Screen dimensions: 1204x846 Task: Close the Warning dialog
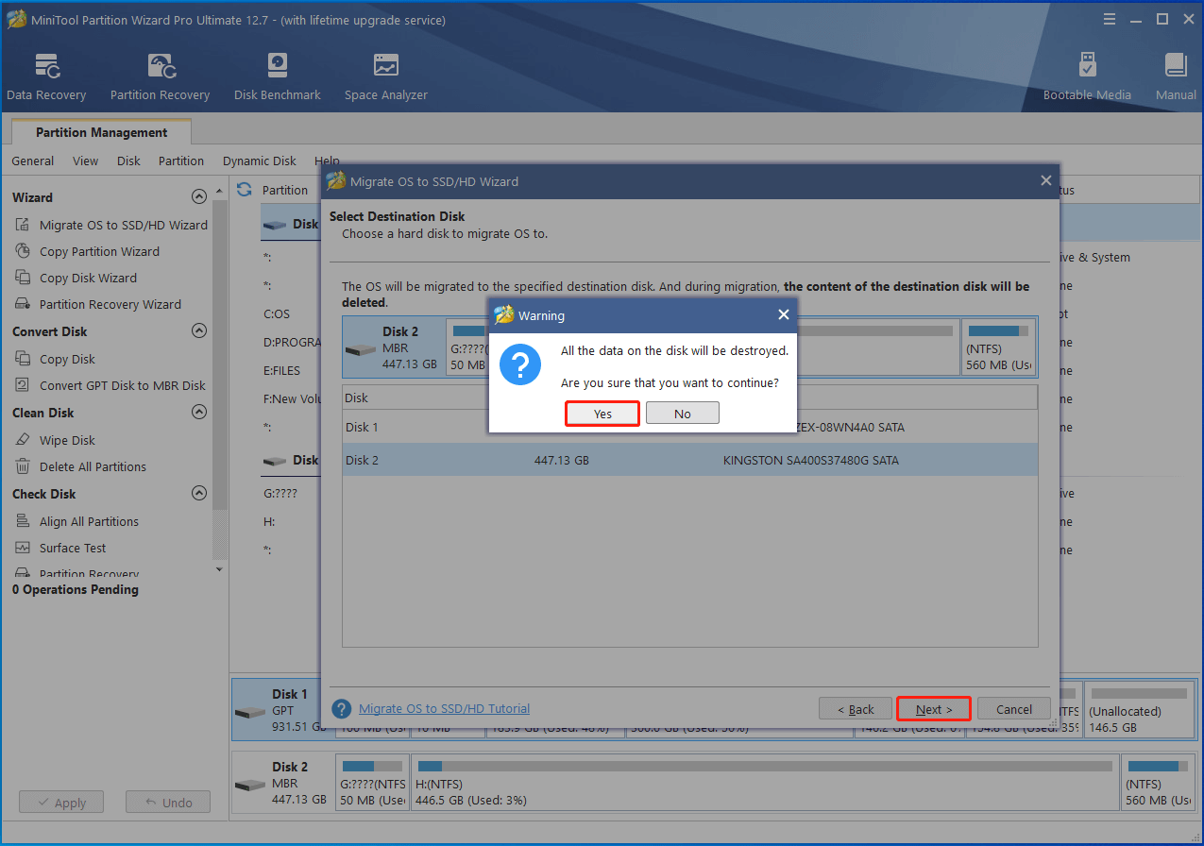pos(783,314)
